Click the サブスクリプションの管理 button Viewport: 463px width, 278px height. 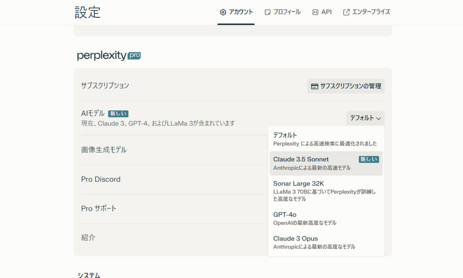345,86
